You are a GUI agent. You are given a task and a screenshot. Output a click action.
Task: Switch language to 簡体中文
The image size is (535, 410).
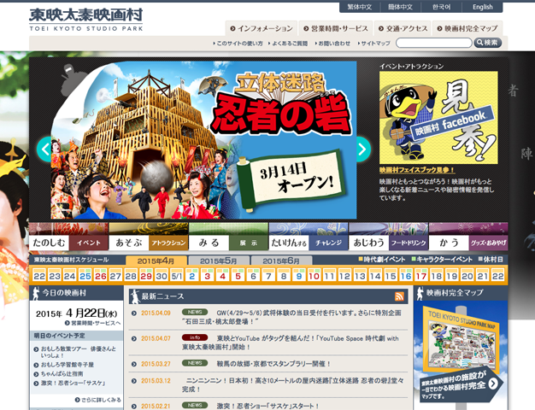pos(400,7)
